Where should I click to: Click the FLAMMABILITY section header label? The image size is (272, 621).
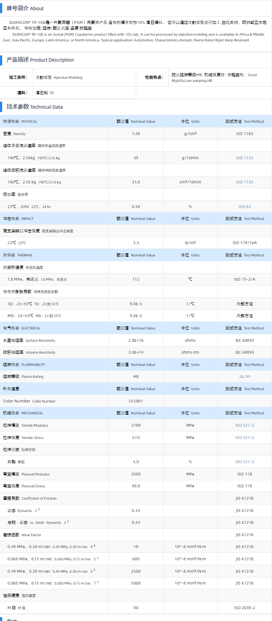click(x=24, y=365)
